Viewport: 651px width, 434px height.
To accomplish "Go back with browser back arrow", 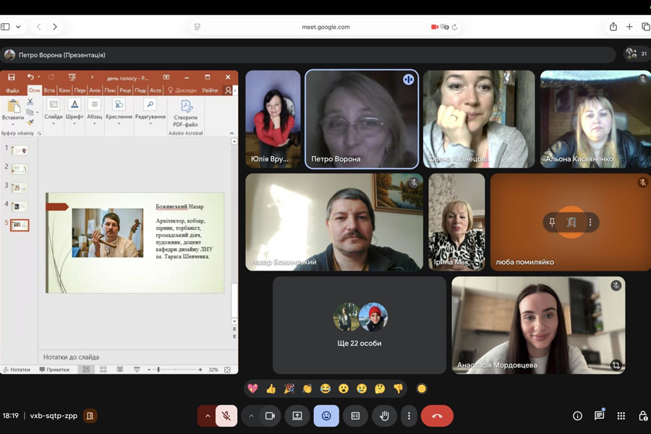I will pyautogui.click(x=38, y=27).
